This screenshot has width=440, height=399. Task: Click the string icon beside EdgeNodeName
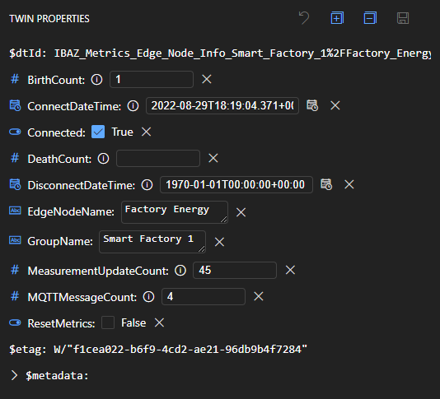click(x=15, y=211)
